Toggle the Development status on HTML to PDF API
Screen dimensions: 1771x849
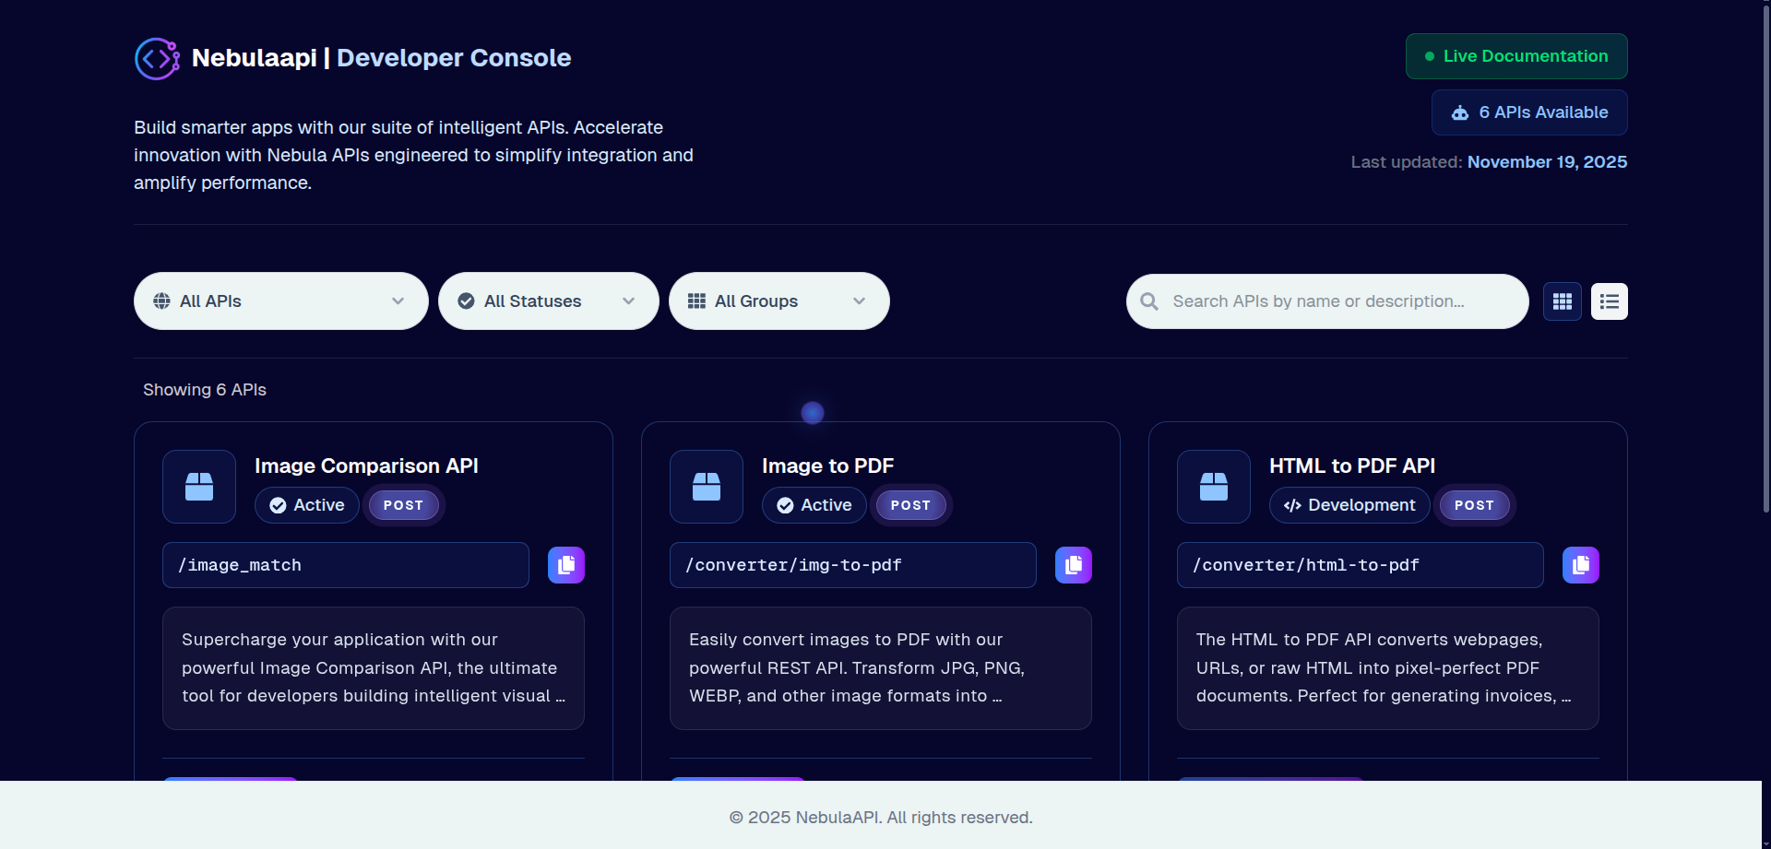(1349, 505)
